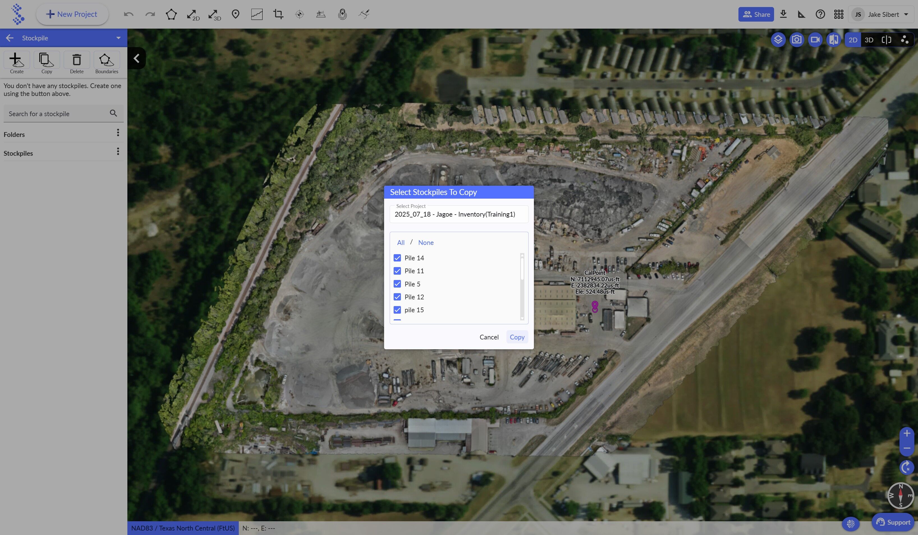Open the help question mark
Viewport: 918px width, 535px height.
click(x=820, y=14)
